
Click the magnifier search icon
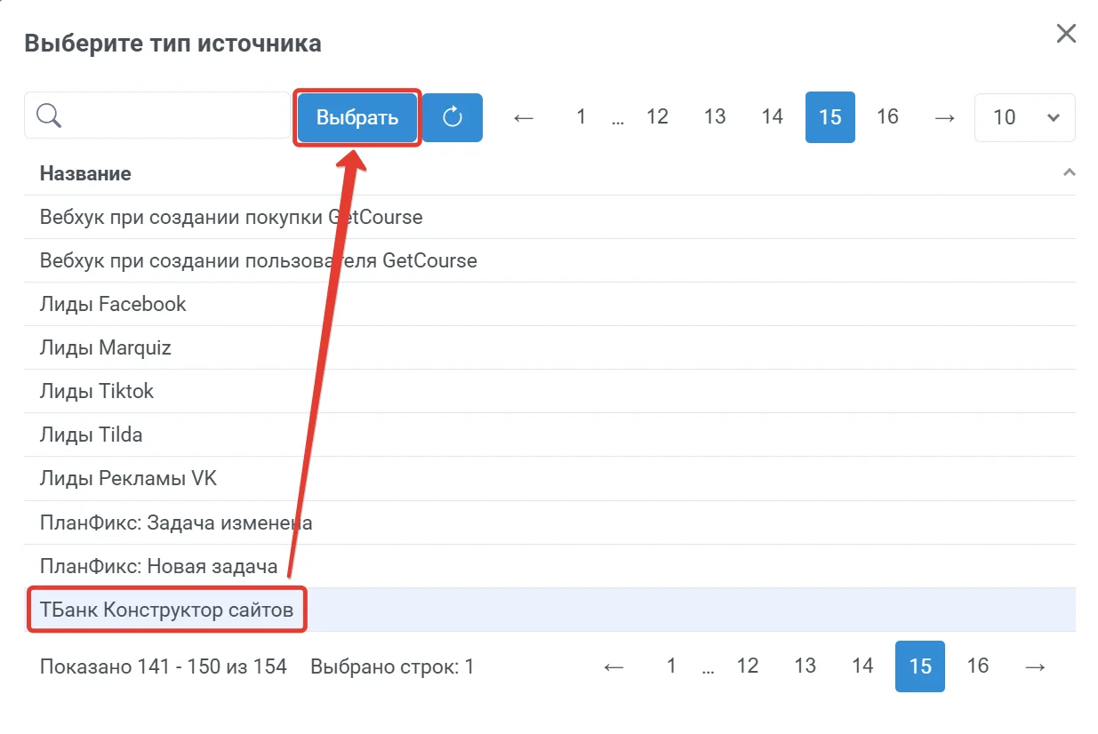(x=48, y=116)
